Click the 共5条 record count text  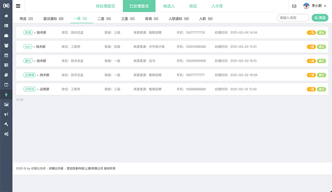(20, 100)
